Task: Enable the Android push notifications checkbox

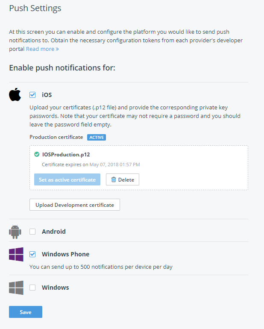Action: tap(32, 232)
